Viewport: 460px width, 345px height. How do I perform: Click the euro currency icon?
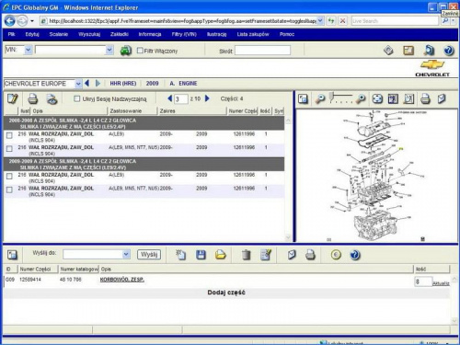coord(336,255)
